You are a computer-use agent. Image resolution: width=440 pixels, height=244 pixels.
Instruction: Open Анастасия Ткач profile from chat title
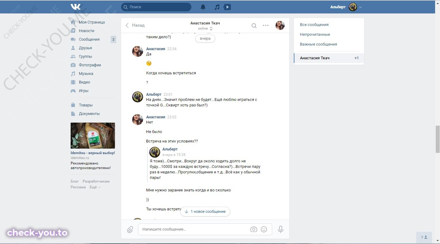point(205,23)
